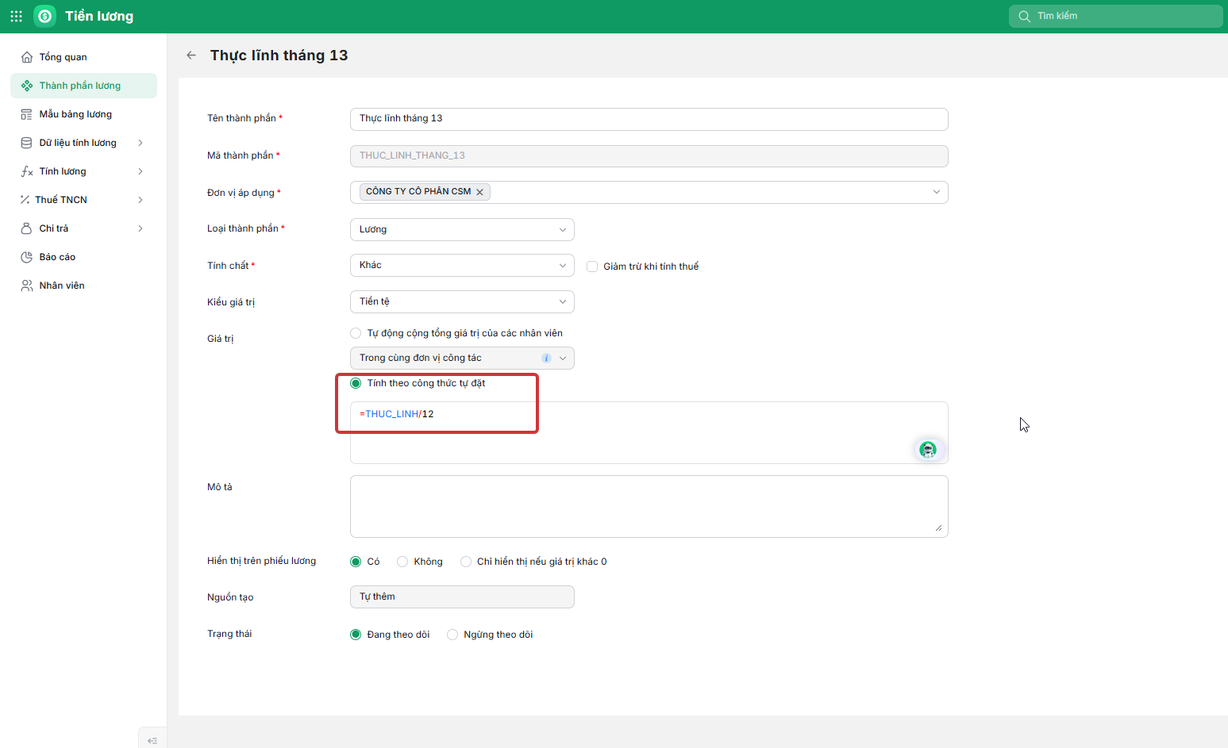
Task: Select Có for hiển thị trên phiếu lương
Action: tap(356, 562)
